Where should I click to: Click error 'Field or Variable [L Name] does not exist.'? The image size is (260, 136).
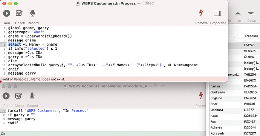click(33, 79)
